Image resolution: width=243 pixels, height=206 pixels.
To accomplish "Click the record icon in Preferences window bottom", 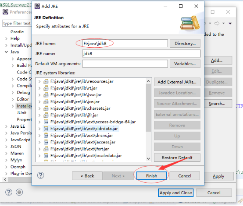I will tap(19, 192).
